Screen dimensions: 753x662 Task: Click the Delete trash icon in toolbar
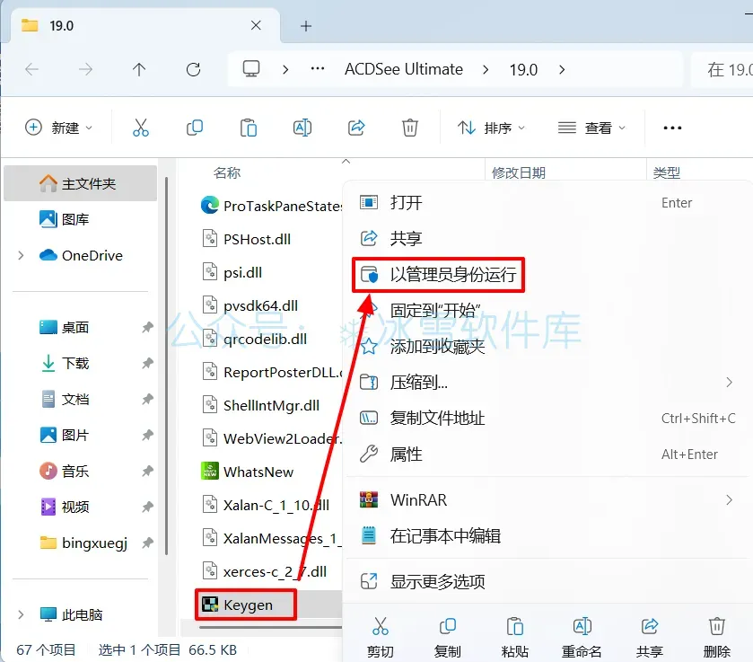coord(409,128)
